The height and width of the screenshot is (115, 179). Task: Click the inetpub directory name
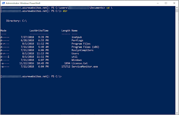[x=77, y=37]
